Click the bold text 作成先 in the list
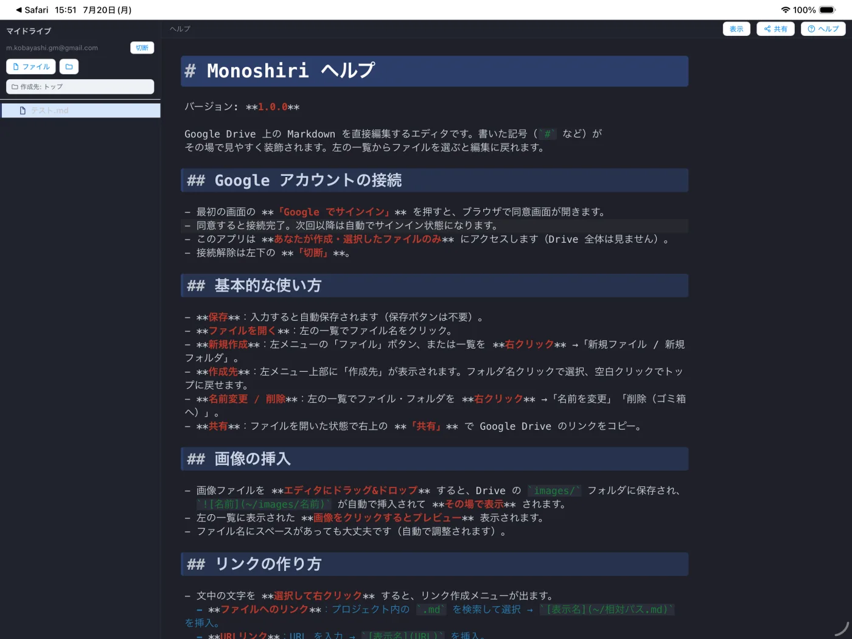Viewport: 852px width, 639px height. click(223, 372)
